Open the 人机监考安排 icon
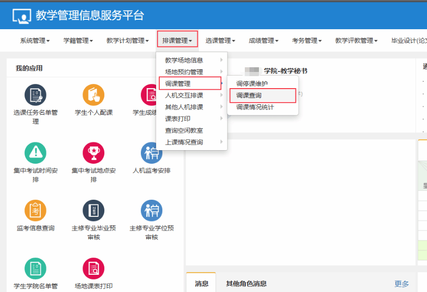The width and height of the screenshot is (427, 292). (151, 153)
